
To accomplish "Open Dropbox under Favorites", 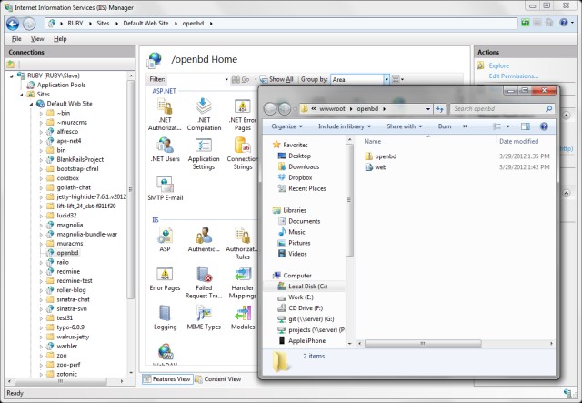I will coord(300,178).
